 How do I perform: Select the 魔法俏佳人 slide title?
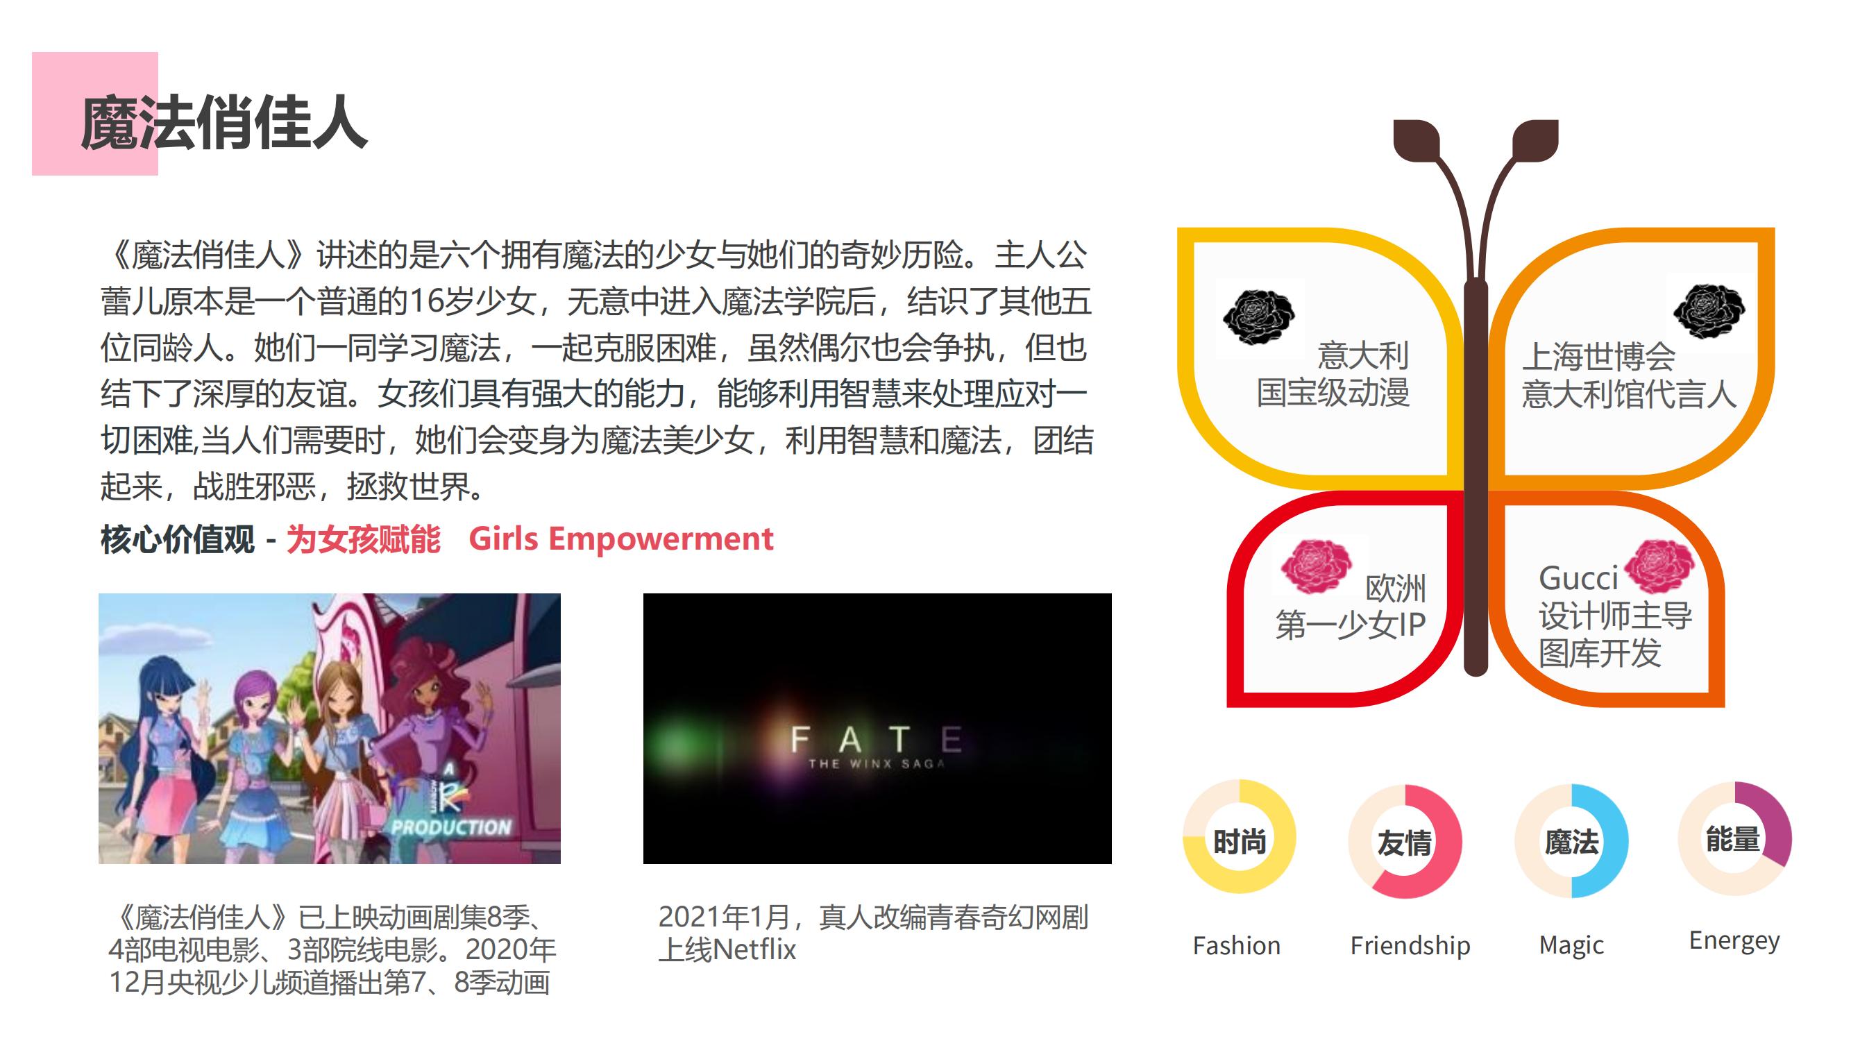coord(224,123)
